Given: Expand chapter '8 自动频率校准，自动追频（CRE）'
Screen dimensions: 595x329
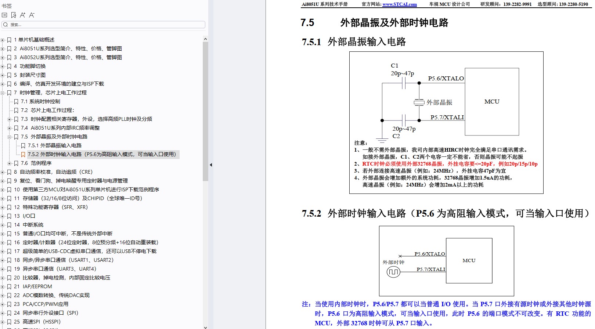Looking at the screenshot, I should click(3, 172).
